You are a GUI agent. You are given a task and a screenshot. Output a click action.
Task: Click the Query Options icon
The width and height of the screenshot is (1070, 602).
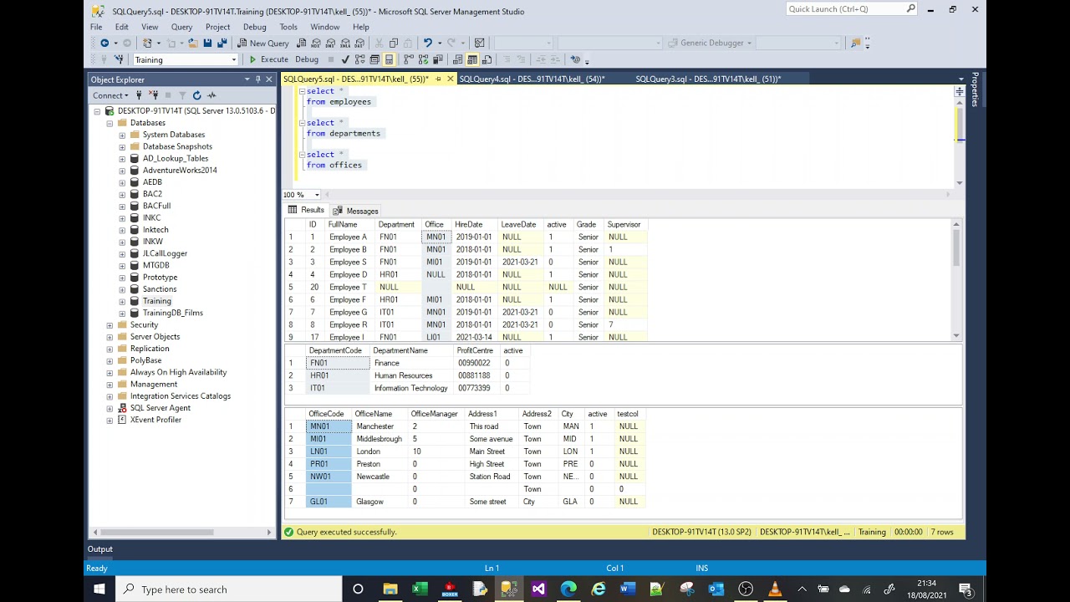[x=374, y=59]
